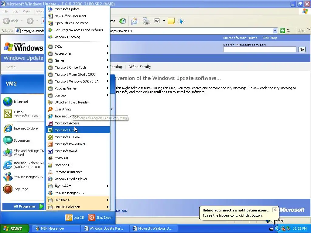Click the Microsoft Word icon
Viewport: 311px width, 233px height.
pos(50,151)
